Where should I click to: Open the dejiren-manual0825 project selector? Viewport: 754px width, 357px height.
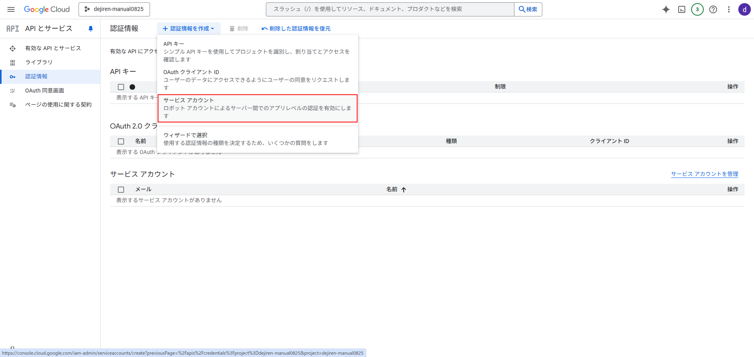click(114, 9)
